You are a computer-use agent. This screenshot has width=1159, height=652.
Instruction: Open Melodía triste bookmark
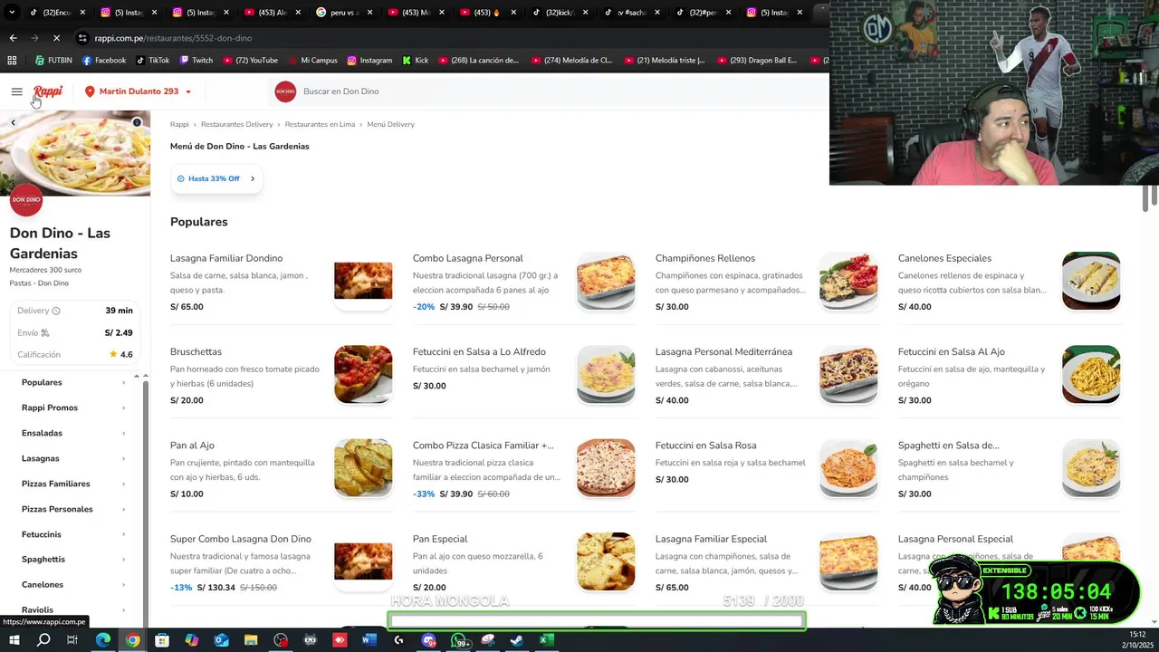click(x=665, y=61)
